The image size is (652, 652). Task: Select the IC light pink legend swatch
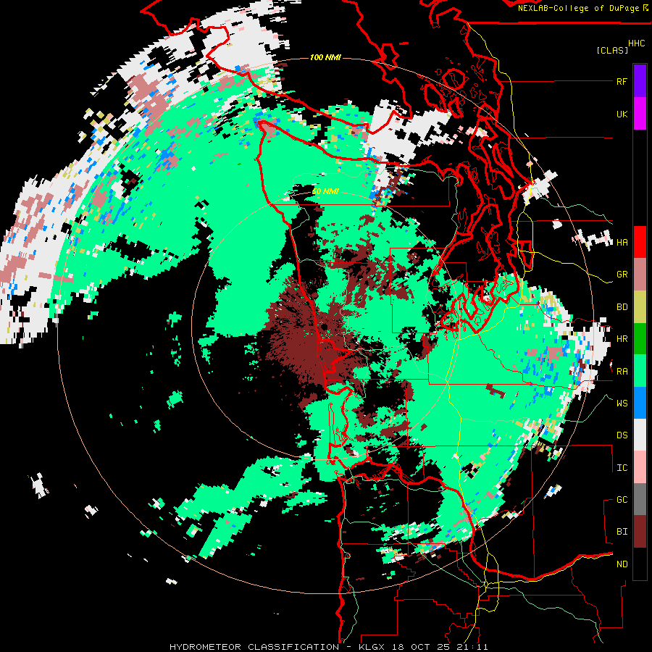[640, 467]
